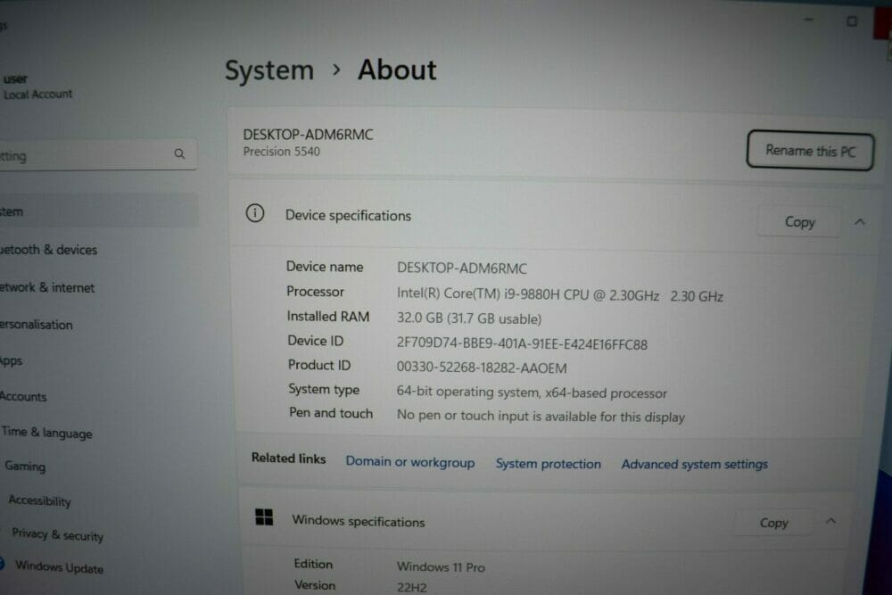Open Accounts settings

point(23,396)
